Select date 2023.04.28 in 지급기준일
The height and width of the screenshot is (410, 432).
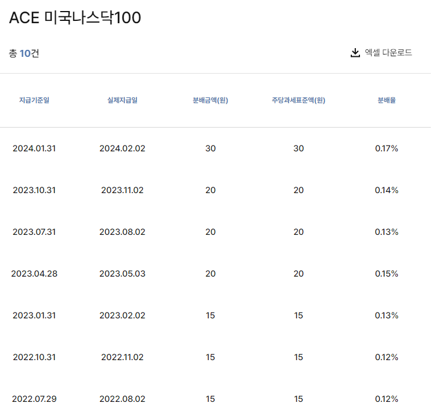(x=34, y=274)
